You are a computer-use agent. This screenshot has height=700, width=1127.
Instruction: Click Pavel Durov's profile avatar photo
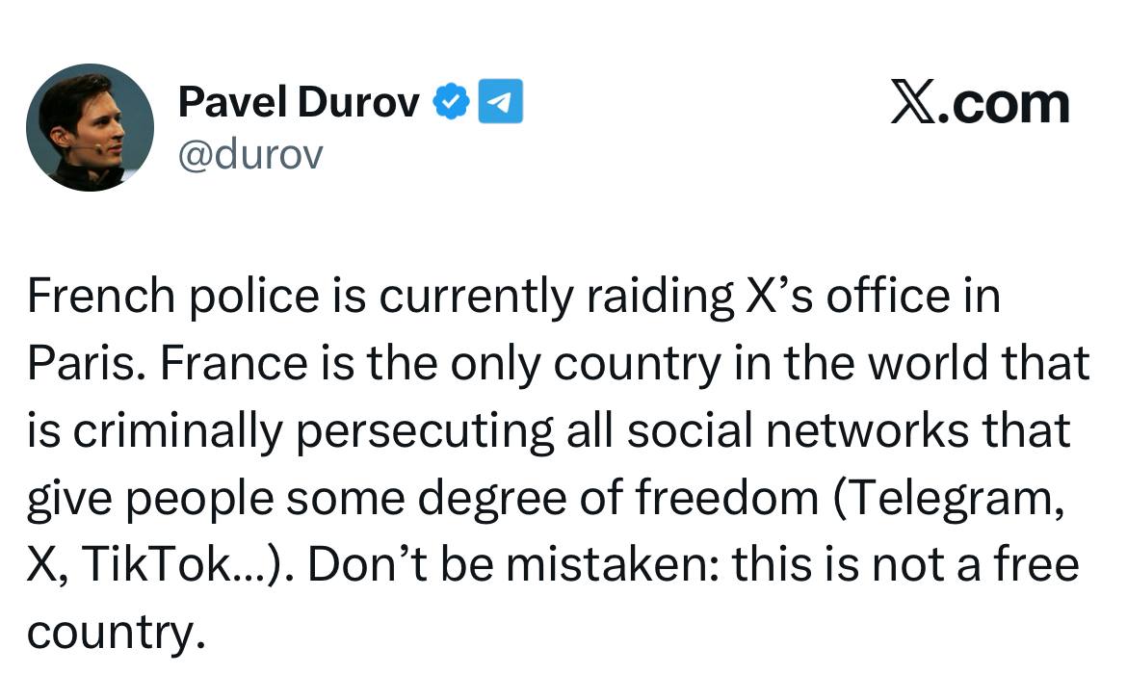[89, 127]
